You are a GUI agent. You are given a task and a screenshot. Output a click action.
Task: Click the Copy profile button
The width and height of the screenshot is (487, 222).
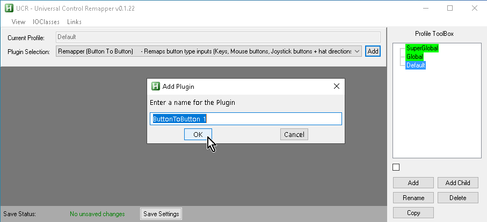(413, 213)
